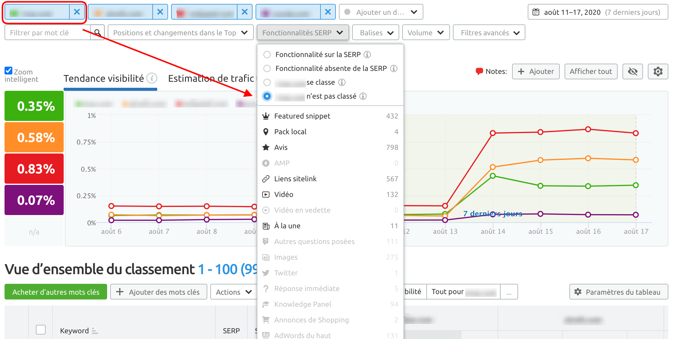The image size is (675, 339).
Task: Switch to Estimation de trafic tab
Action: pyautogui.click(x=211, y=78)
